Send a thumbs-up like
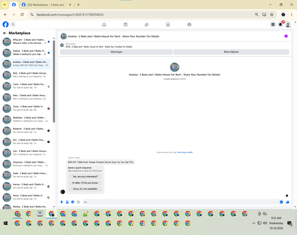Viewport: 297px width, 235px height. point(287,202)
